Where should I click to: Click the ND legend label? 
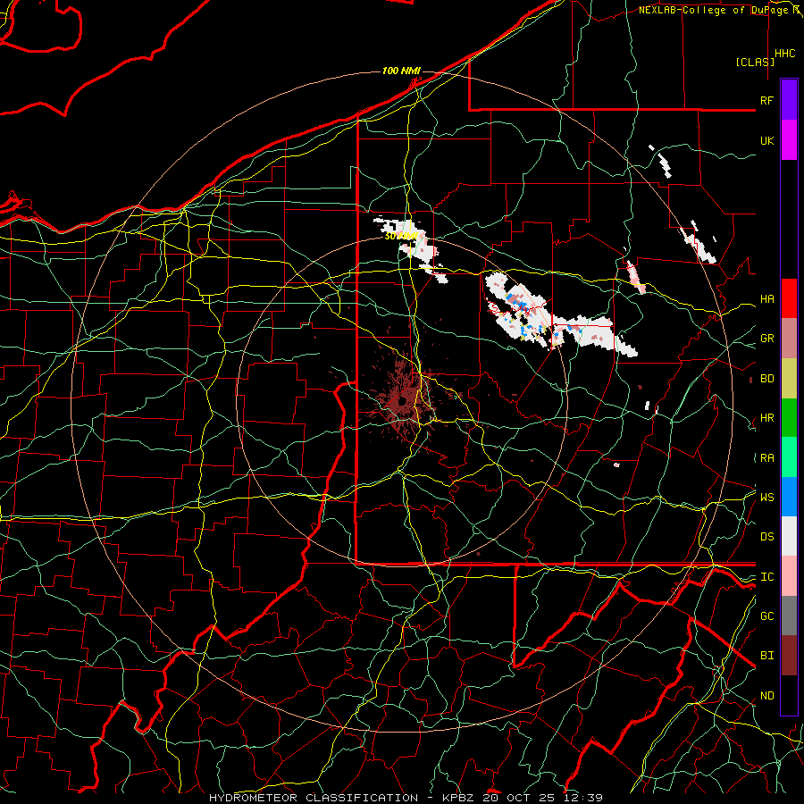767,696
